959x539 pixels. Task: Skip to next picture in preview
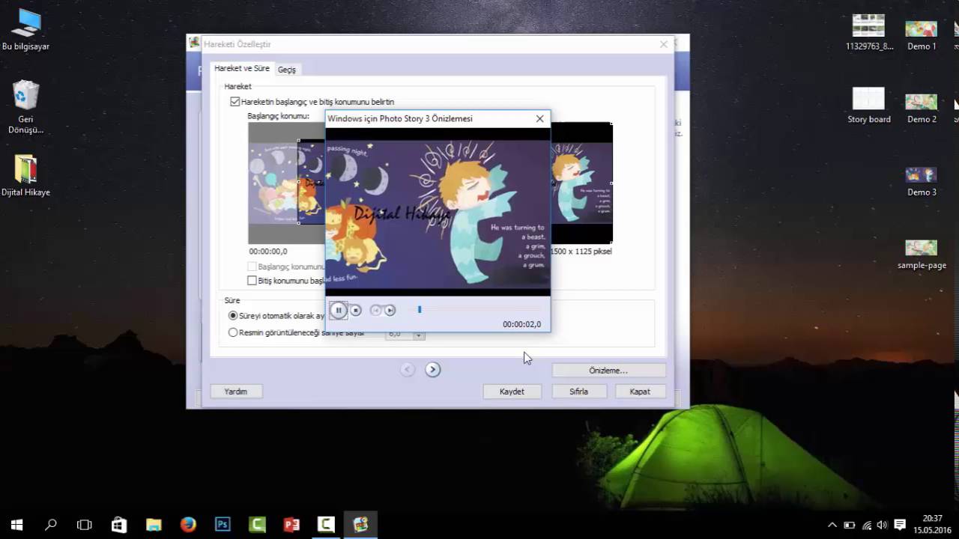pyautogui.click(x=390, y=310)
